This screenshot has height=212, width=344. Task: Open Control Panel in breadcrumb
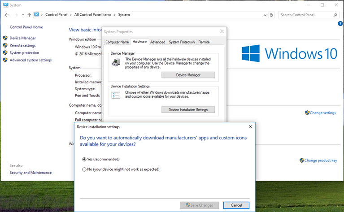[x=57, y=15]
